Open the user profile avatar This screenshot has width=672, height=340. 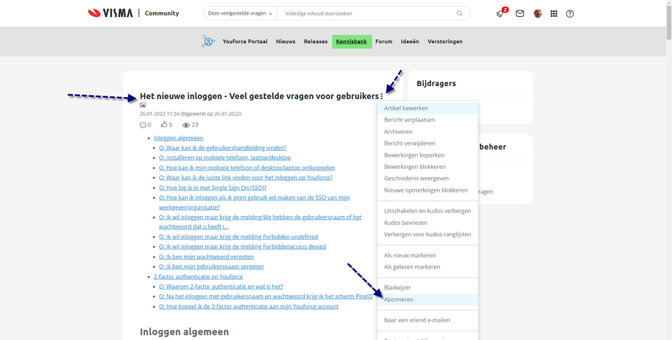tap(537, 13)
